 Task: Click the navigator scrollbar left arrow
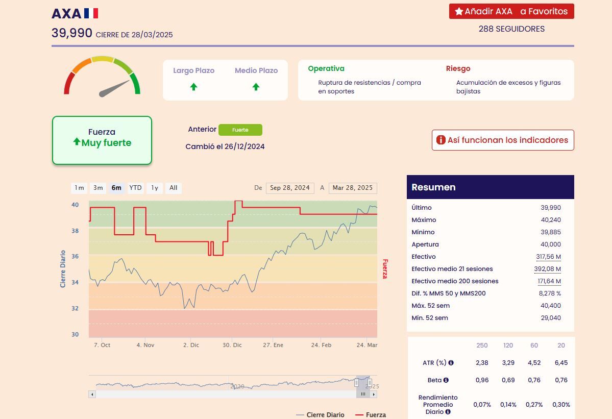coord(92,394)
